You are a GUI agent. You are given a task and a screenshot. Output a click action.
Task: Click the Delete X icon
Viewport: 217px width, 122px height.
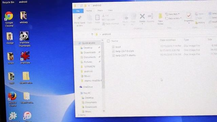tap(142, 17)
